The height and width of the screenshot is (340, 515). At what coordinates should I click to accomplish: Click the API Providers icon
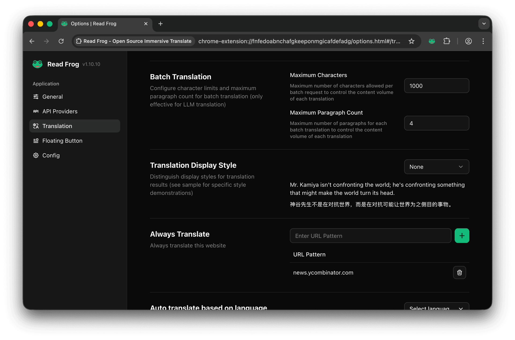36,111
